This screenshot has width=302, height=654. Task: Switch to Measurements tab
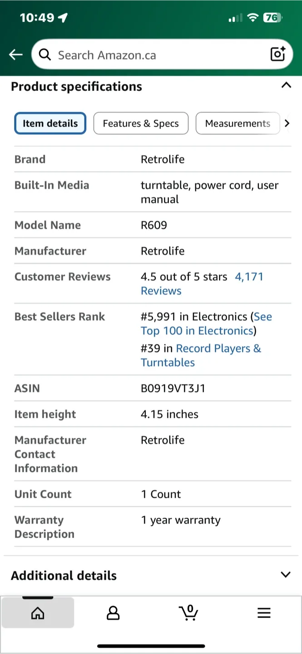click(238, 124)
